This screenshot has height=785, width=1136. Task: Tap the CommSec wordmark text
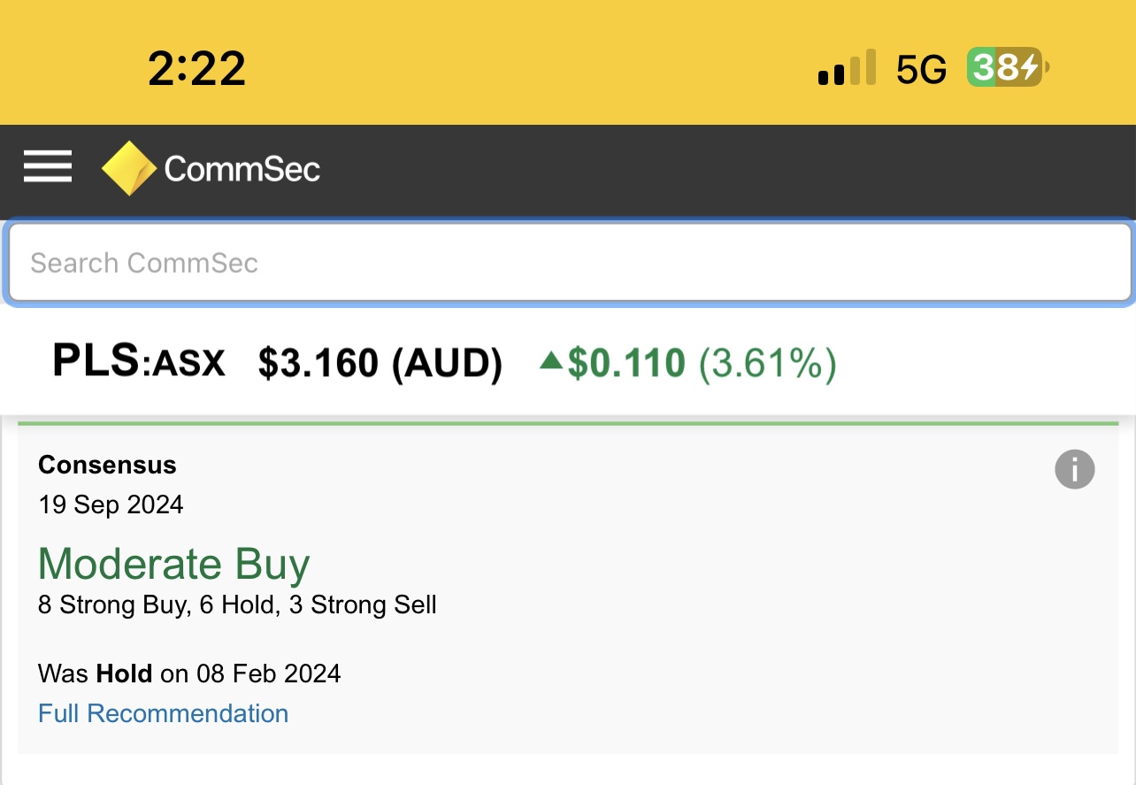coord(242,168)
